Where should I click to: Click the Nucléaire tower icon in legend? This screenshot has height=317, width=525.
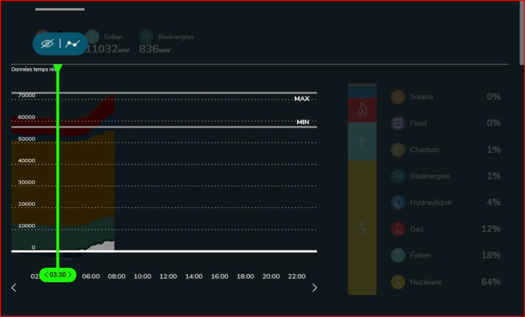point(398,282)
